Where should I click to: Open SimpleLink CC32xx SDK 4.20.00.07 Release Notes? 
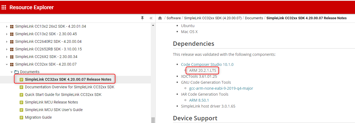tap(68, 80)
